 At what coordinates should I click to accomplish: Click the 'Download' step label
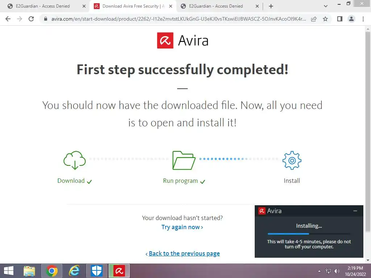tap(71, 181)
